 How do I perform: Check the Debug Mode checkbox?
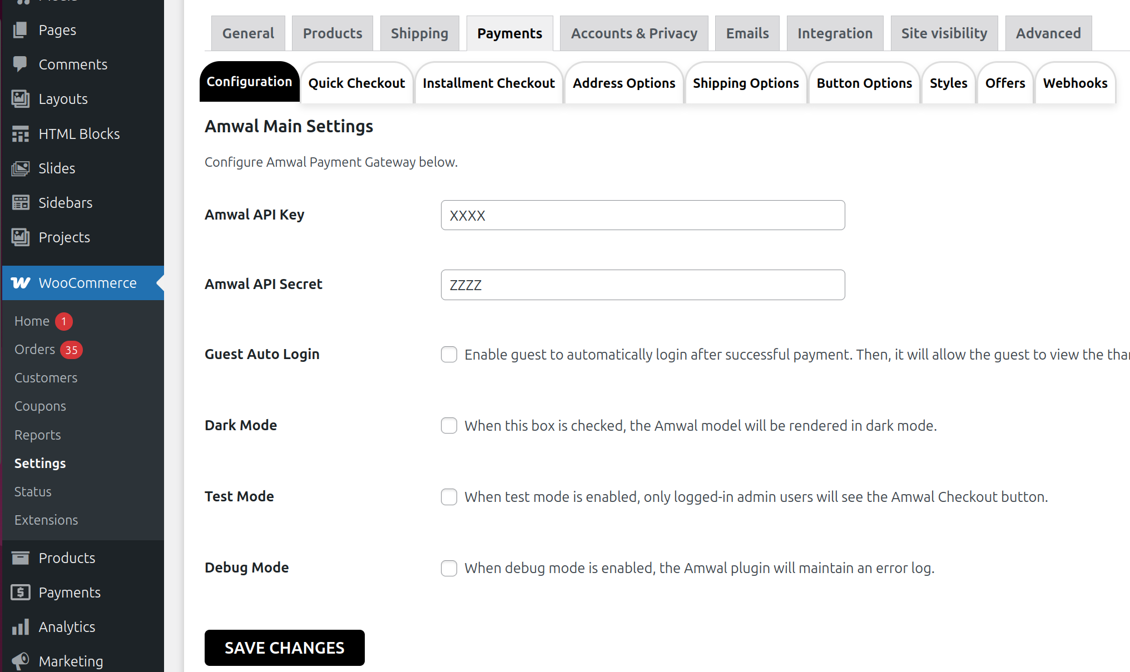(x=449, y=568)
